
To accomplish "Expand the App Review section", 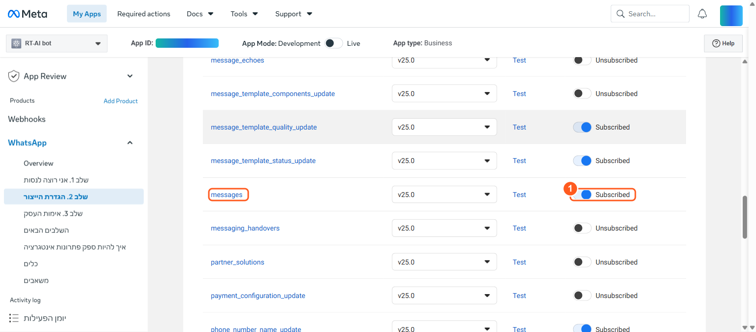I will [130, 76].
